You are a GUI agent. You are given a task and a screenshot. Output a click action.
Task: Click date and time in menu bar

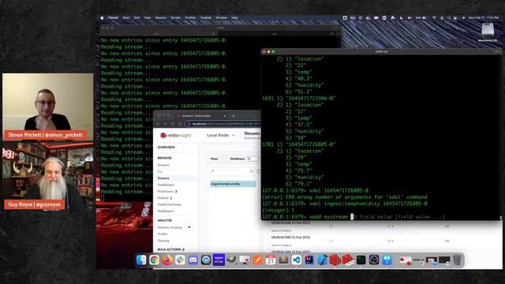(x=484, y=17)
